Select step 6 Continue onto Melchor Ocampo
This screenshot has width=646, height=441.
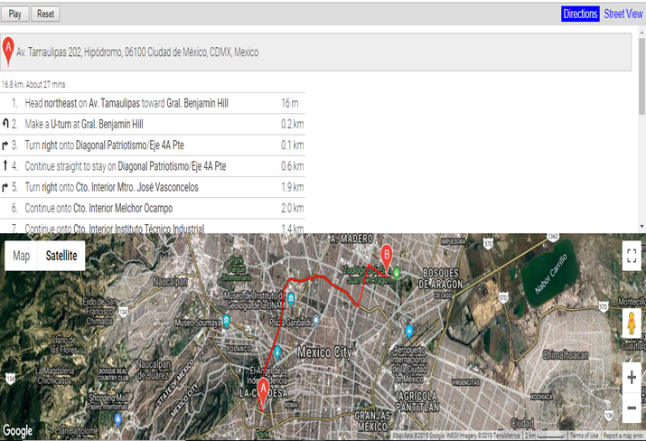[x=153, y=208]
